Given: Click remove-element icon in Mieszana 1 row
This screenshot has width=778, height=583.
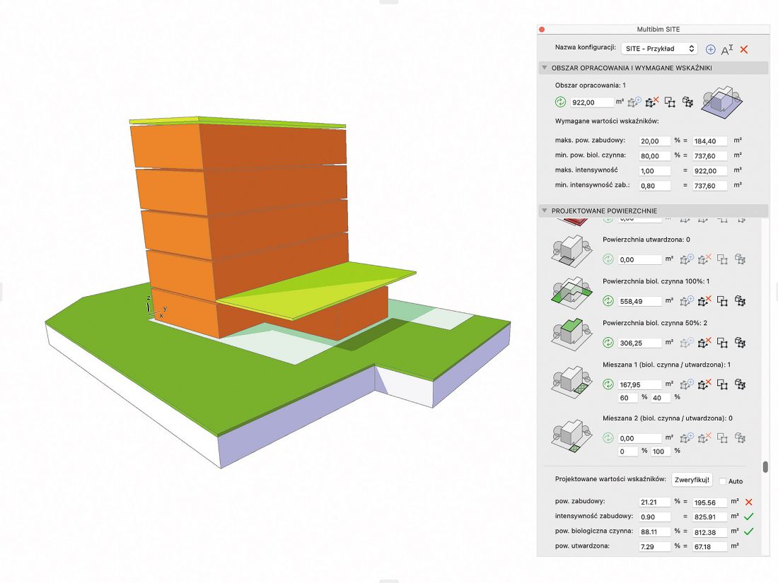Looking at the screenshot, I should [704, 384].
